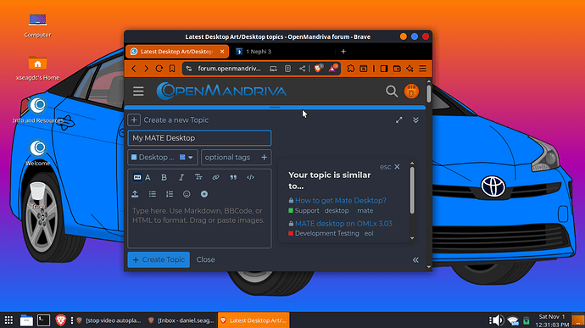Open the forum search
This screenshot has height=328, width=585.
point(392,92)
